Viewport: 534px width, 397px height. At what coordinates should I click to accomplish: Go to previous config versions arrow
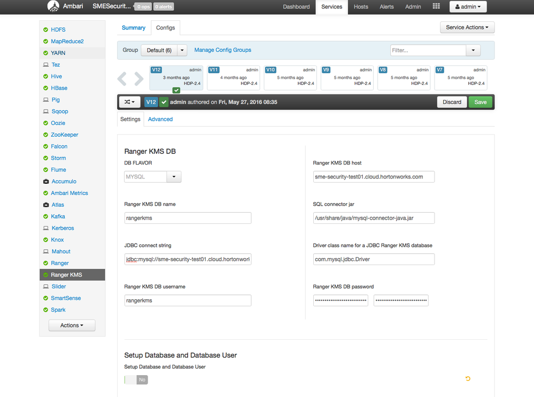click(122, 79)
